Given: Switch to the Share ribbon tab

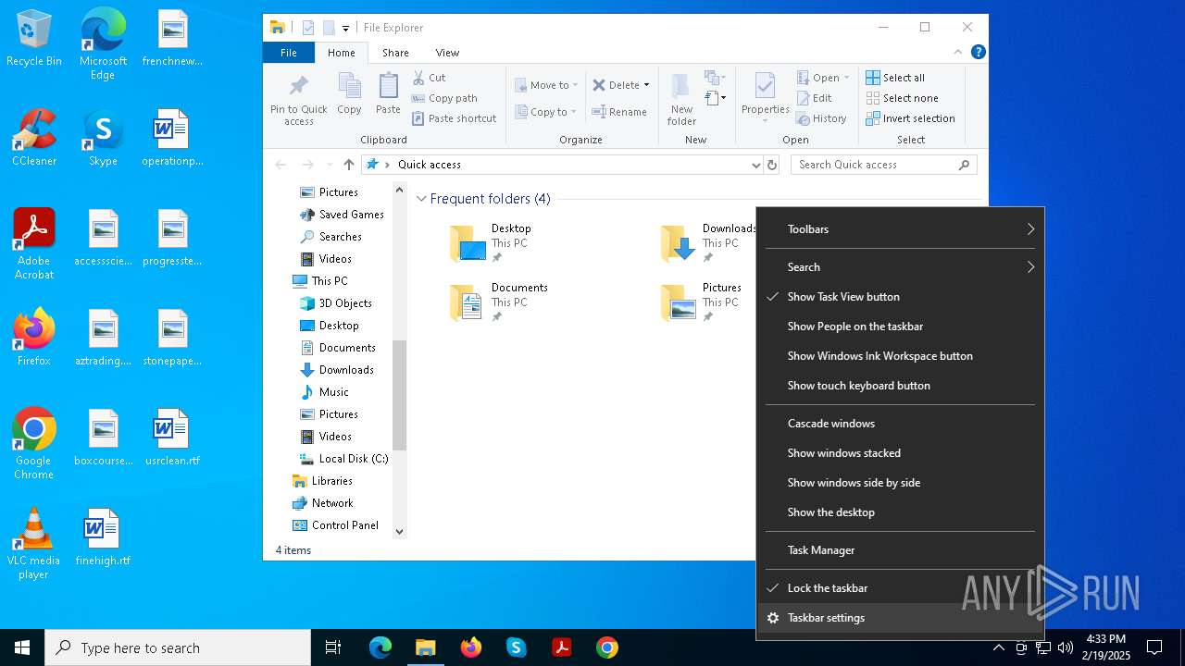Looking at the screenshot, I should click(x=395, y=53).
